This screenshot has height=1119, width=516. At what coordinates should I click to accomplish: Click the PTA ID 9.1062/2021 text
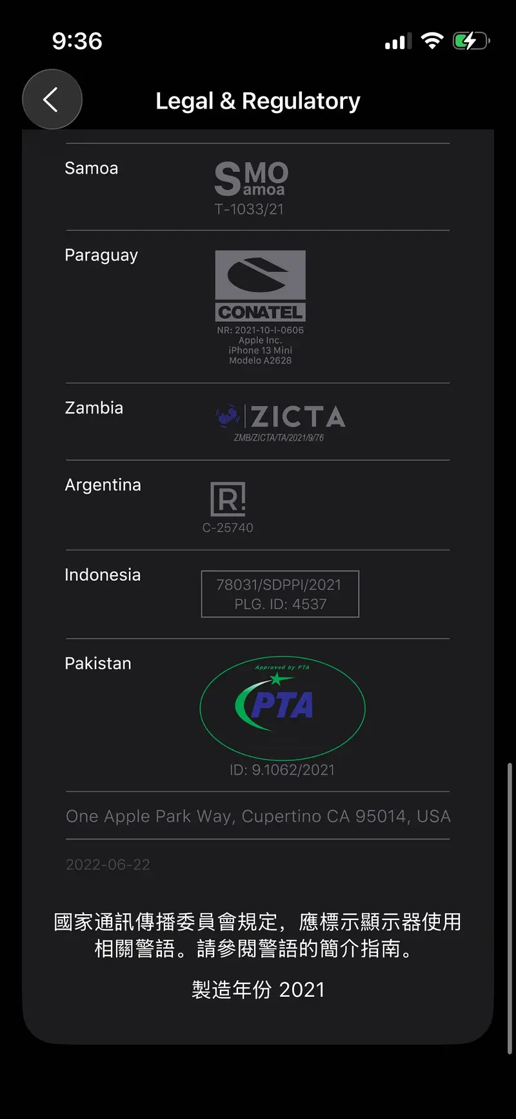pos(283,769)
